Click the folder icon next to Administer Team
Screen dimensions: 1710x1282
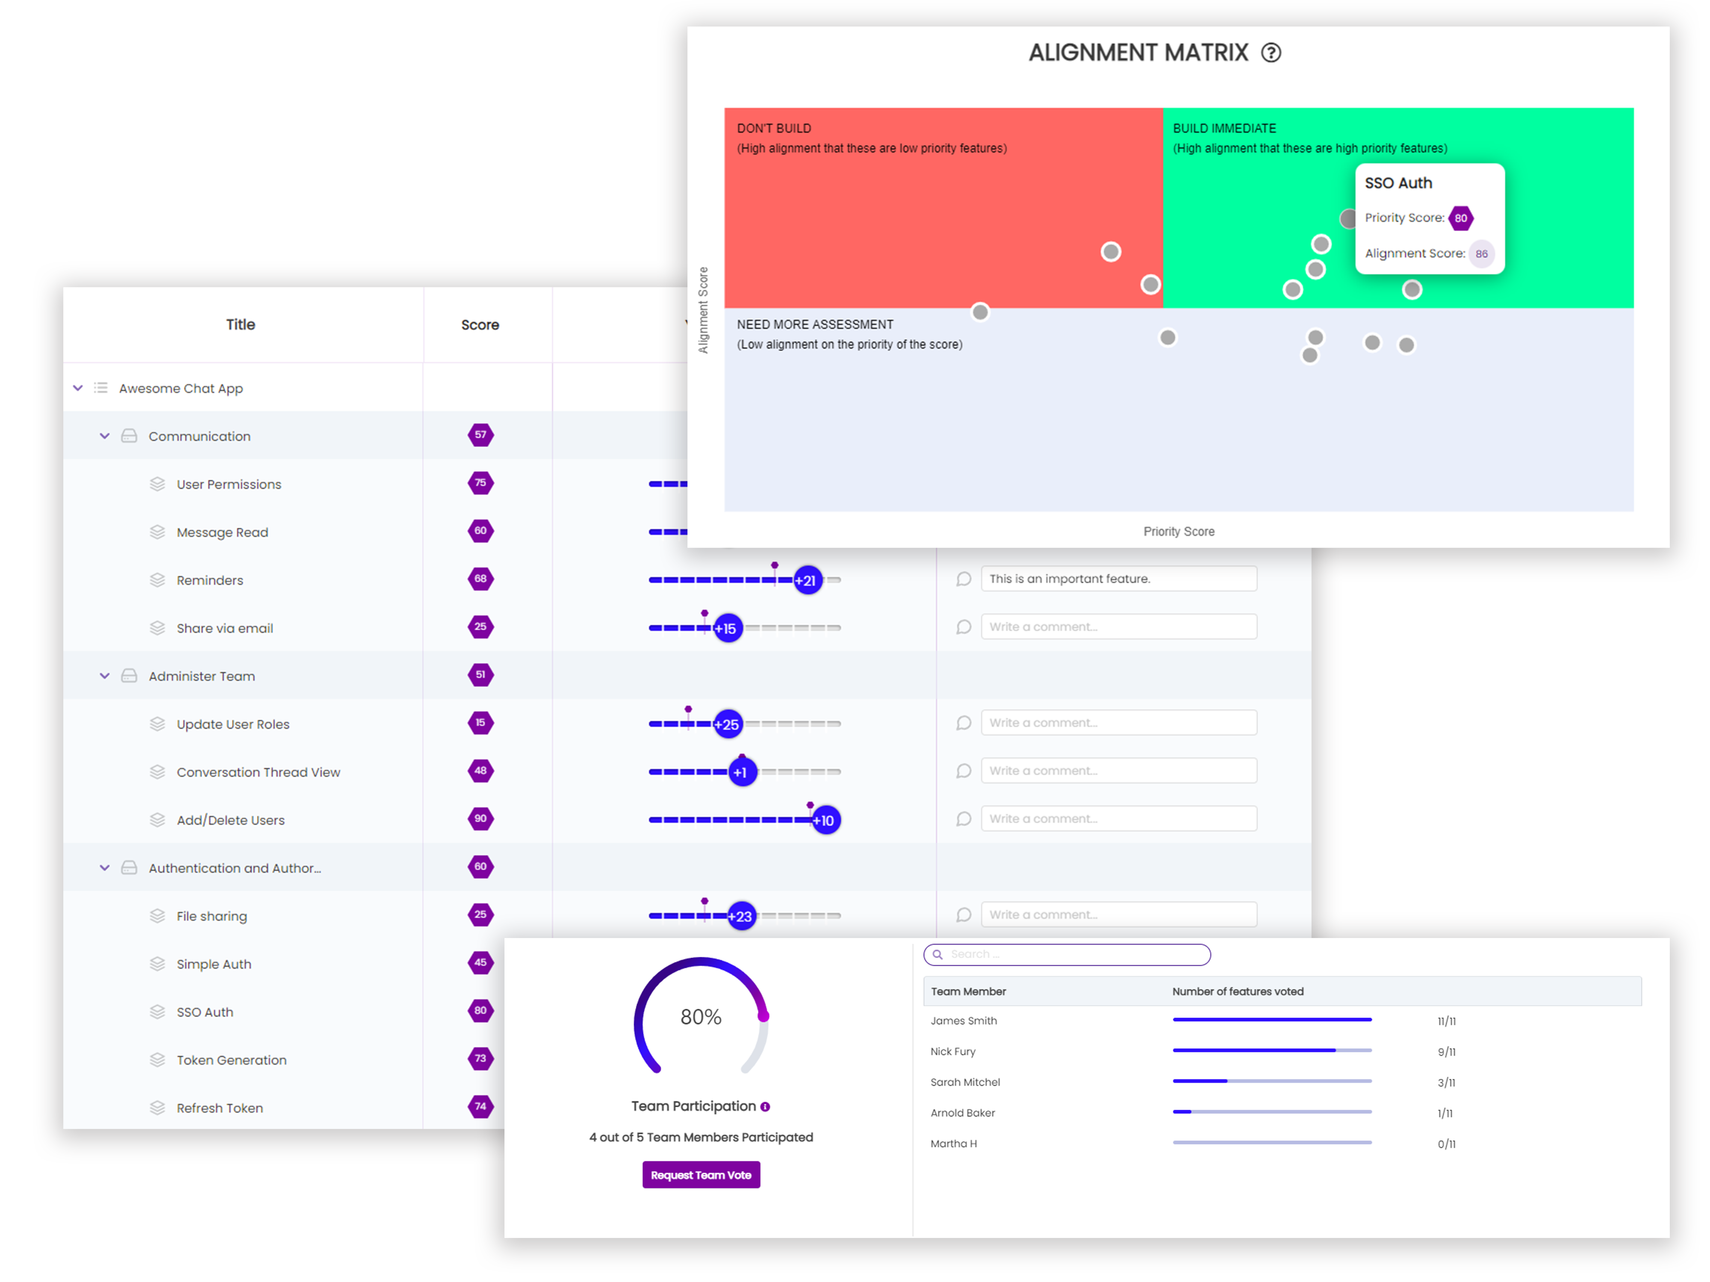coord(129,675)
